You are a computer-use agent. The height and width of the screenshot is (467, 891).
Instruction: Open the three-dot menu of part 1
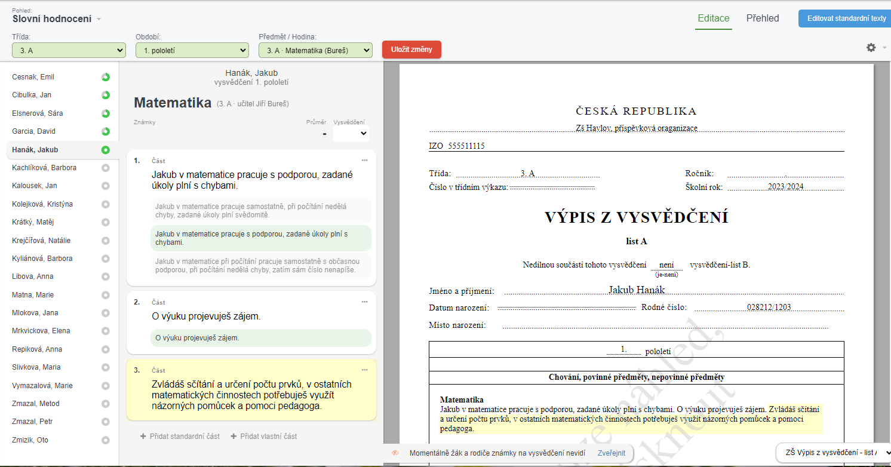coord(365,160)
